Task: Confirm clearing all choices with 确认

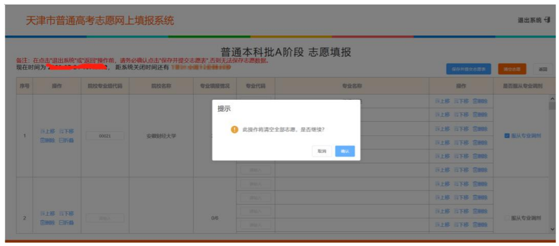Action: [344, 151]
